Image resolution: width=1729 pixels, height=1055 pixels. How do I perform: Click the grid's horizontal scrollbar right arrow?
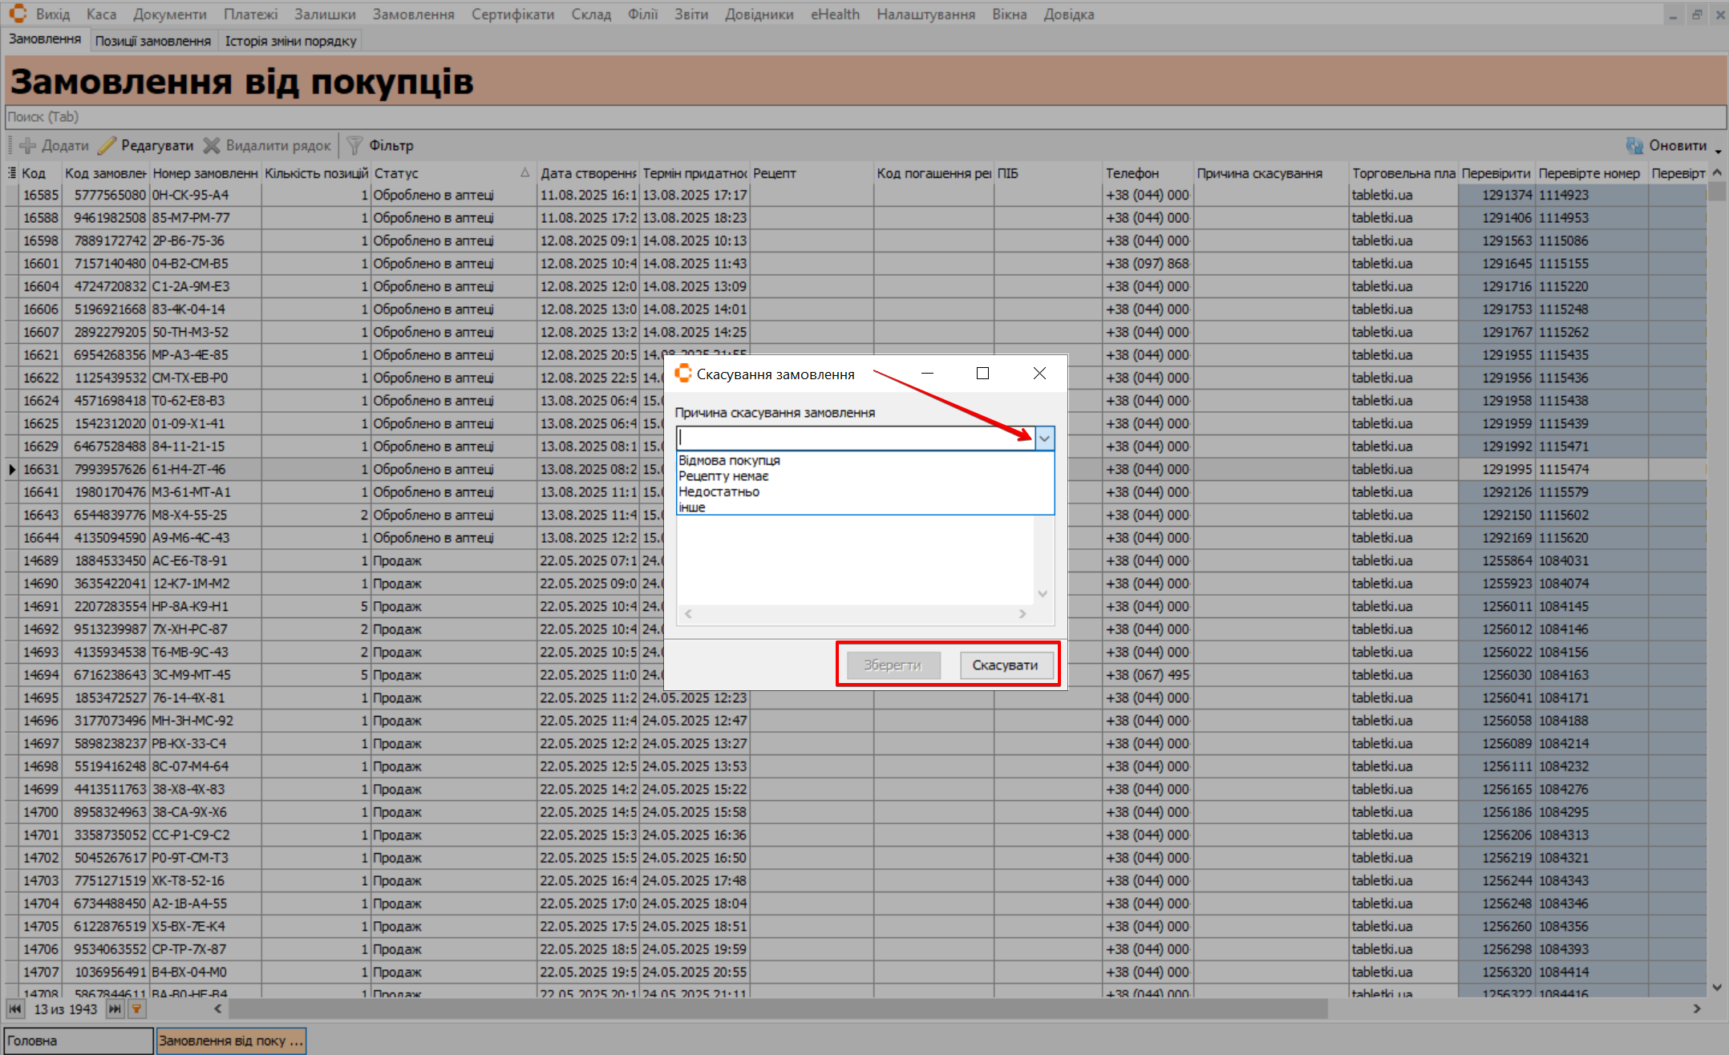click(1697, 1009)
